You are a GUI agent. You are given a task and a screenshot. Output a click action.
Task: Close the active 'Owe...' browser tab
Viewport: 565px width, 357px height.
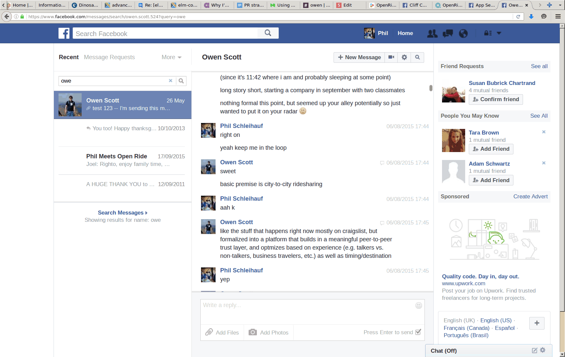tap(527, 5)
